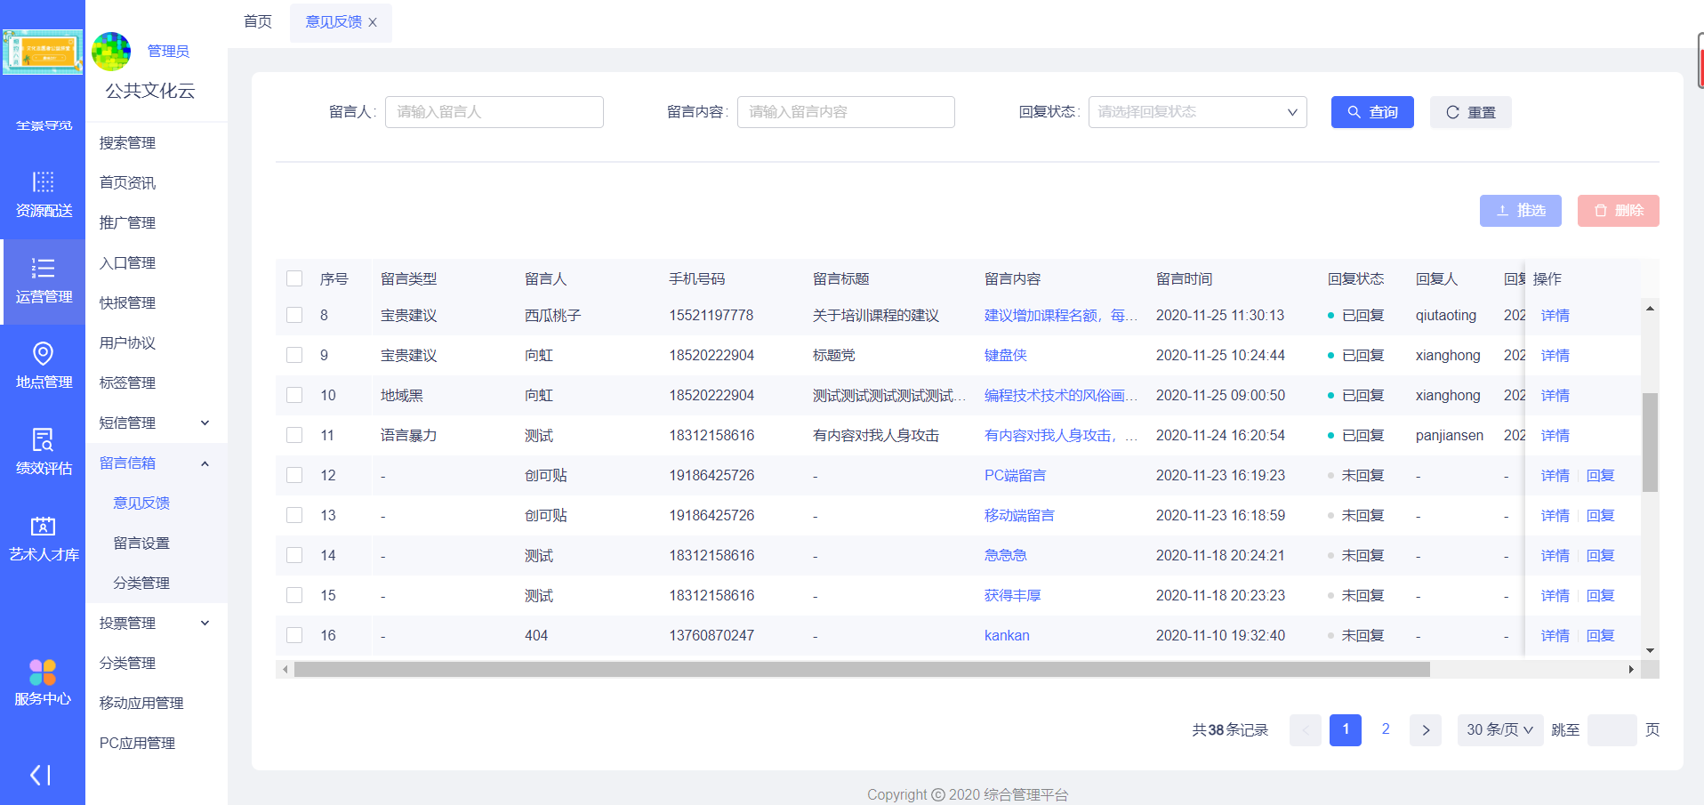Collapse the sidebar with arrow icon

(x=41, y=775)
